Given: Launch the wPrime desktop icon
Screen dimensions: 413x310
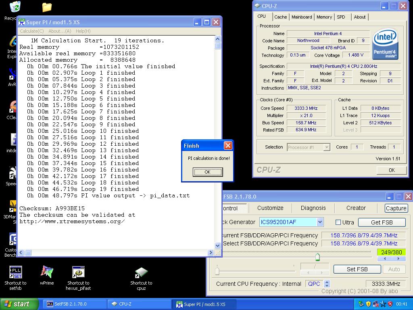Looking at the screenshot, I should (x=47, y=272).
